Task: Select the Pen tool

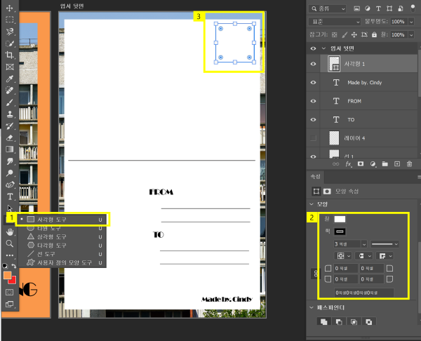Action: (x=10, y=185)
